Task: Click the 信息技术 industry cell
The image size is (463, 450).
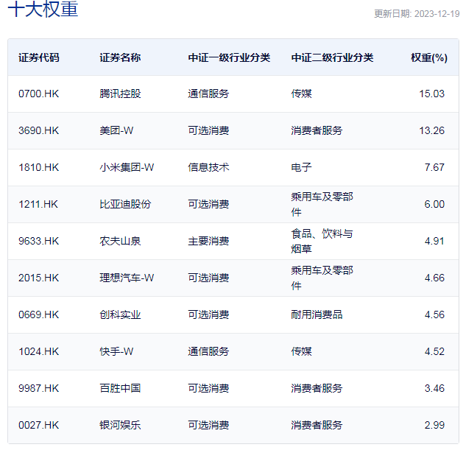Action: point(208,167)
